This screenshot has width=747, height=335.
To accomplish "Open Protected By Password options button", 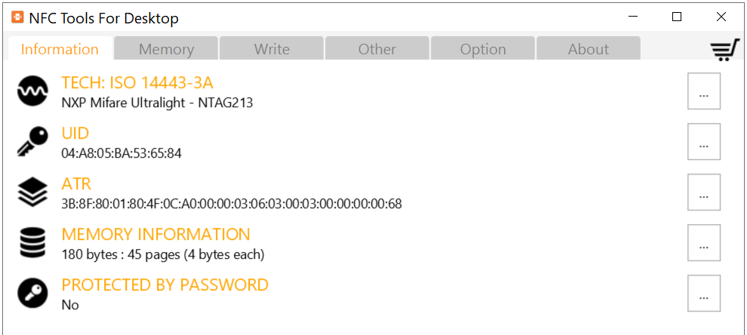I will pos(704,294).
